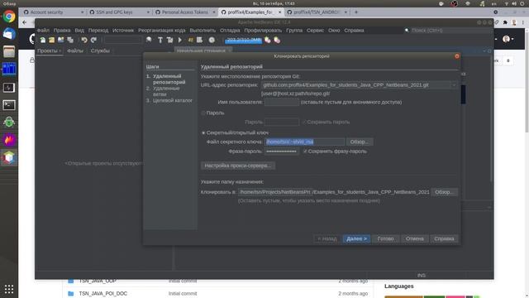Open the Files manager from the dock

tap(9, 51)
